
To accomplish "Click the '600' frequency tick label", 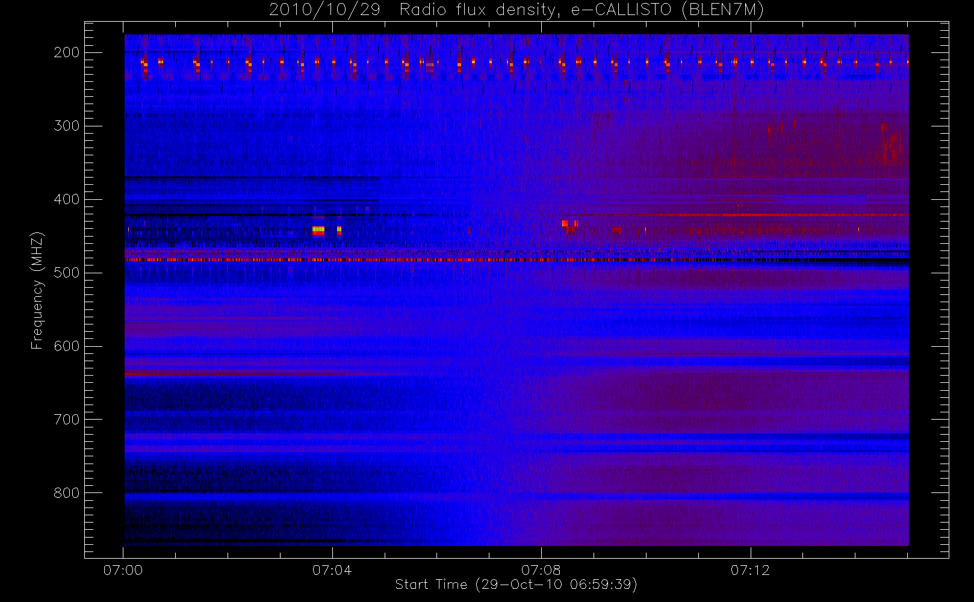I will [x=66, y=346].
